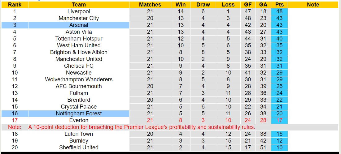
Task: Select the Note column header
Action: click(x=313, y=5)
